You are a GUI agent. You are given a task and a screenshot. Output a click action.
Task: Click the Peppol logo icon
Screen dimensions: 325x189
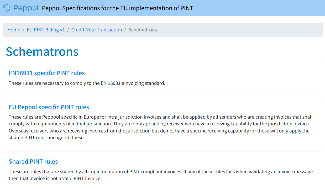7,8
